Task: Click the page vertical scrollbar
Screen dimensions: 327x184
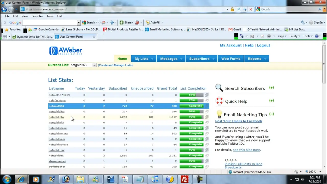Action: 324,105
